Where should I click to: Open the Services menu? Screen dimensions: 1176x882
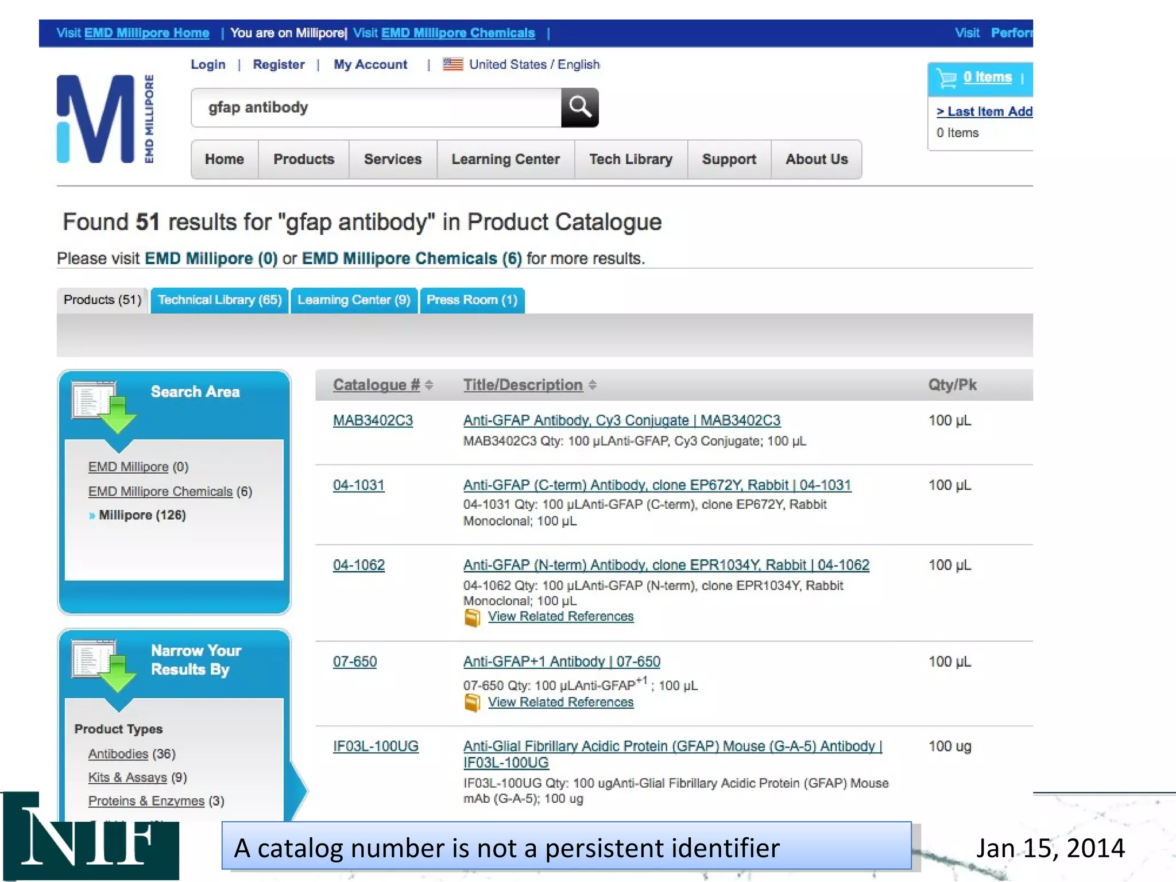click(393, 160)
